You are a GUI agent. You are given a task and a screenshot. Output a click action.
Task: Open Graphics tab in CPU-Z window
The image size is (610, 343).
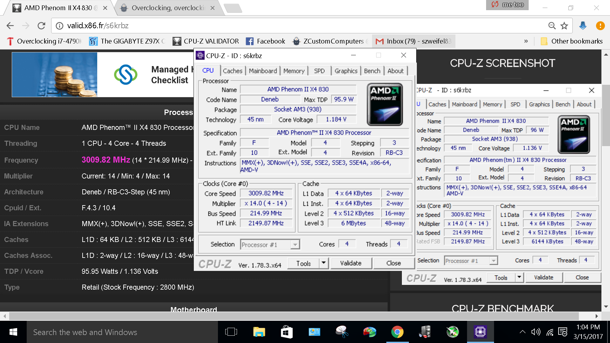click(x=346, y=71)
